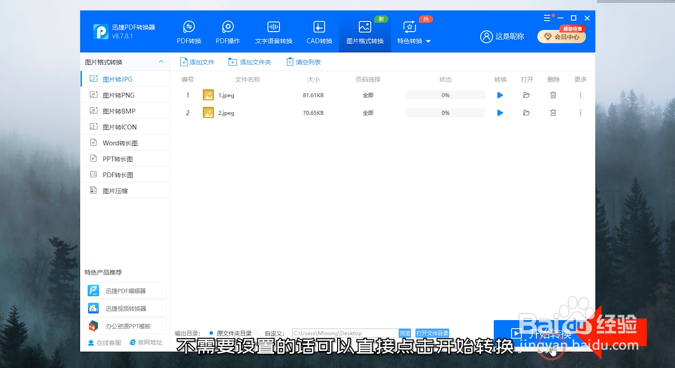
Task: Click the 添加文件 add-file icon
Action: click(x=184, y=61)
